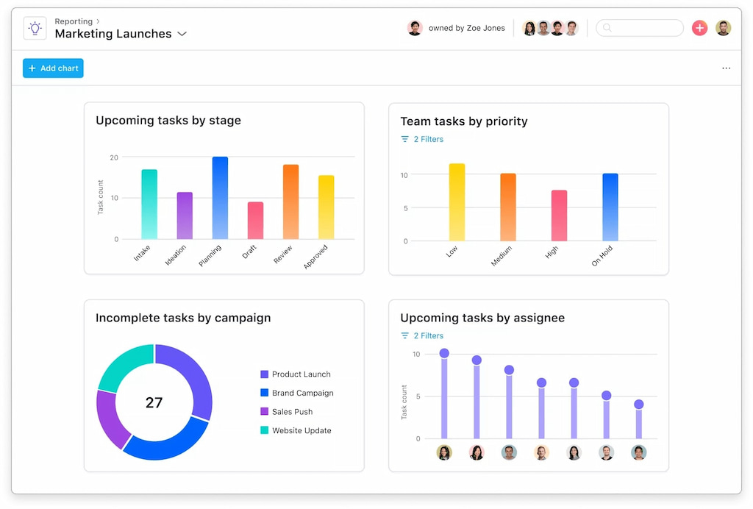
Task: Click the donut chart center showing 27
Action: point(154,402)
